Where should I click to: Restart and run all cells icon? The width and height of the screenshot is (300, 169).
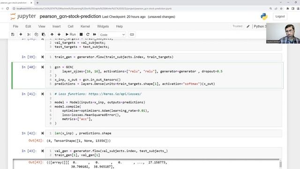pyautogui.click(x=95, y=34)
